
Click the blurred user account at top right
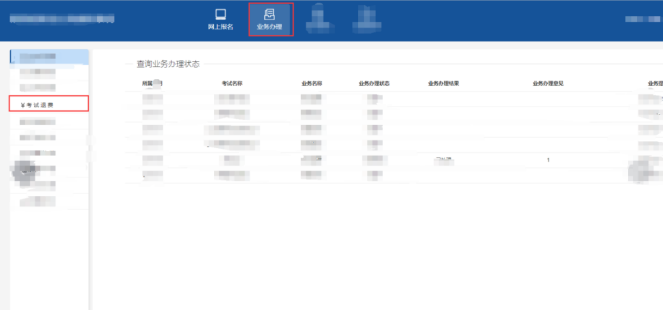click(643, 19)
